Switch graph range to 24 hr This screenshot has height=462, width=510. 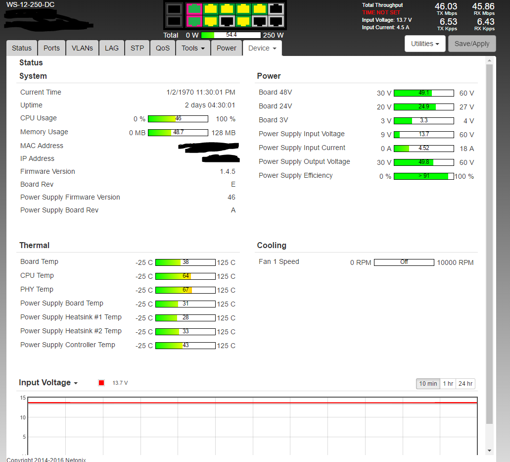coord(465,384)
